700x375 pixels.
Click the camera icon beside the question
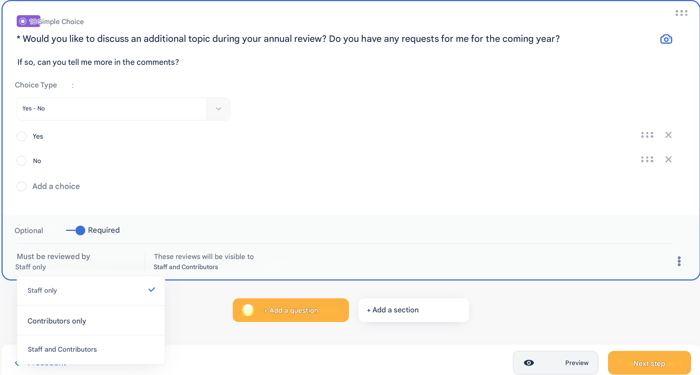(x=666, y=39)
